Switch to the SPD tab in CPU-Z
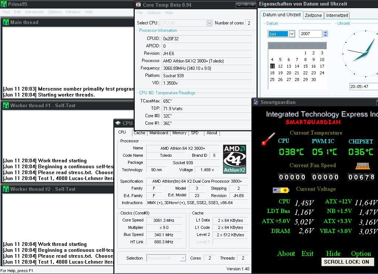The height and width of the screenshot is (274, 378). (195, 133)
